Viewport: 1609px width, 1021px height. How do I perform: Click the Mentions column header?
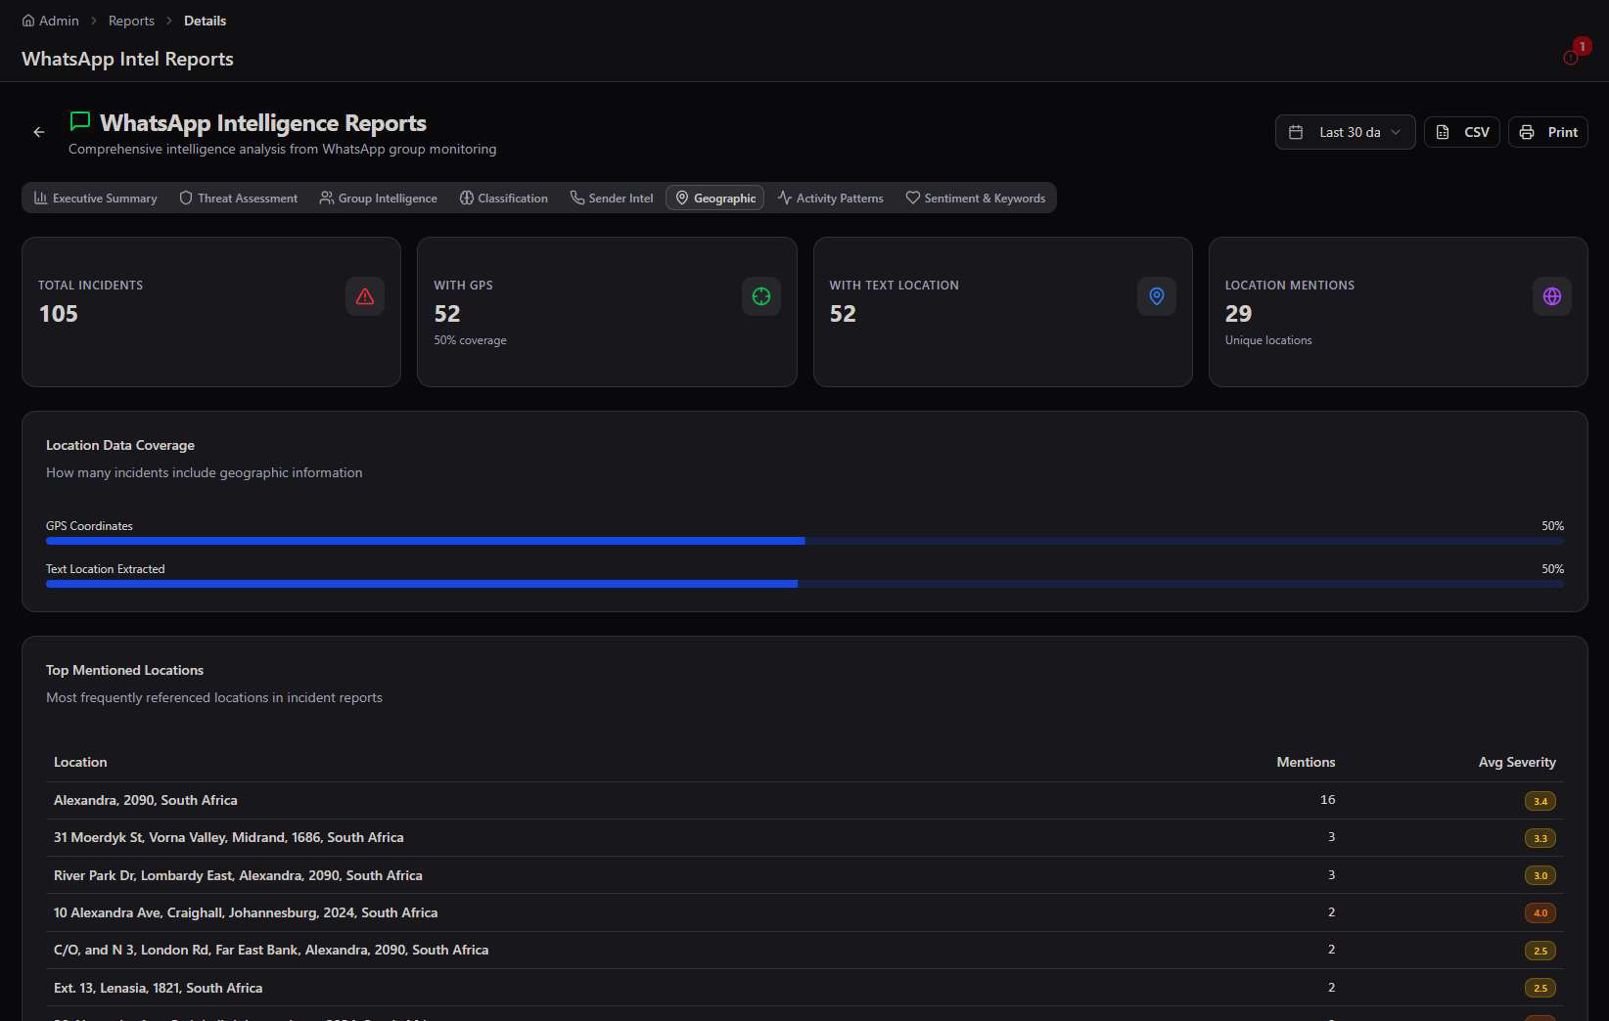point(1306,762)
